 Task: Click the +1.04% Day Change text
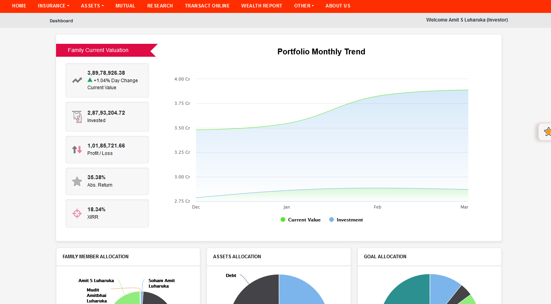pos(116,81)
